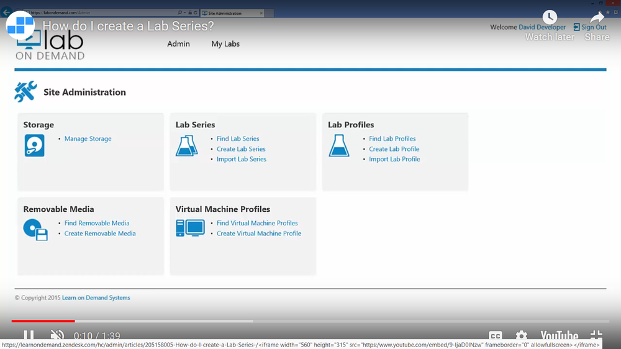Pause the video playback
621x349 pixels.
point(29,335)
